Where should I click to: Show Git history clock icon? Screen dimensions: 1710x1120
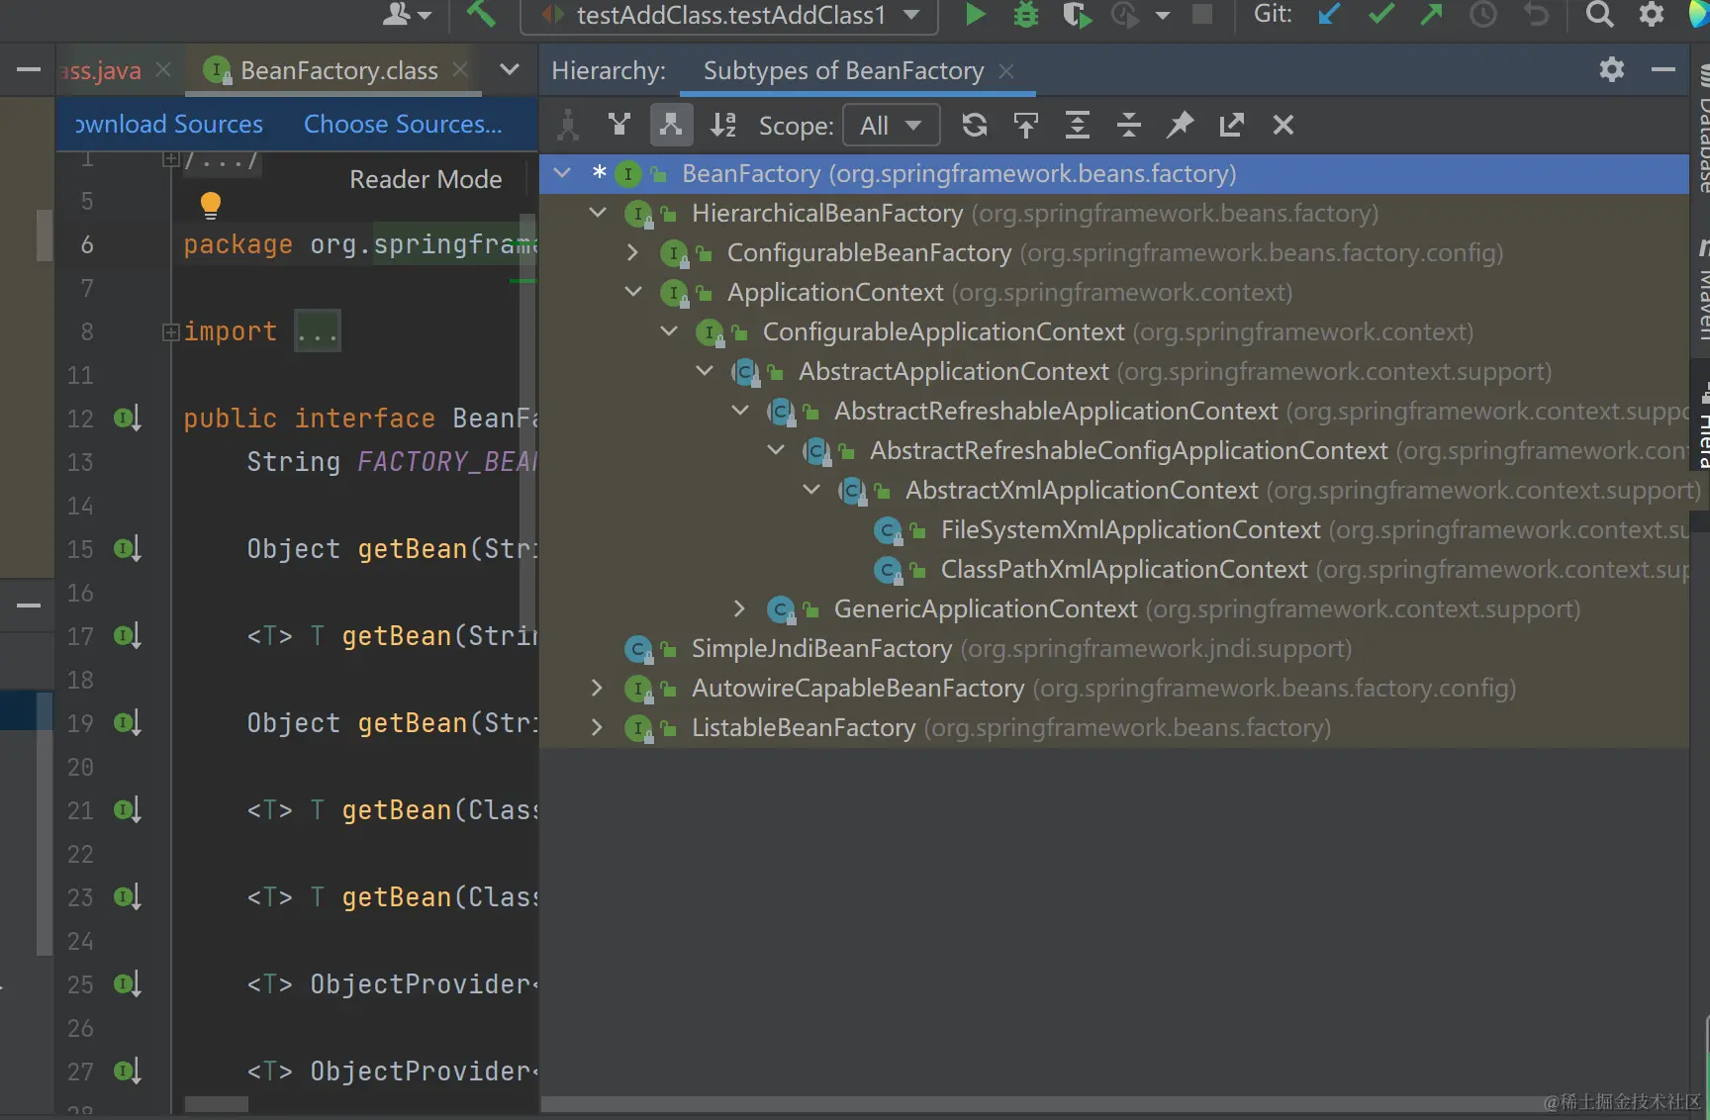(1482, 14)
